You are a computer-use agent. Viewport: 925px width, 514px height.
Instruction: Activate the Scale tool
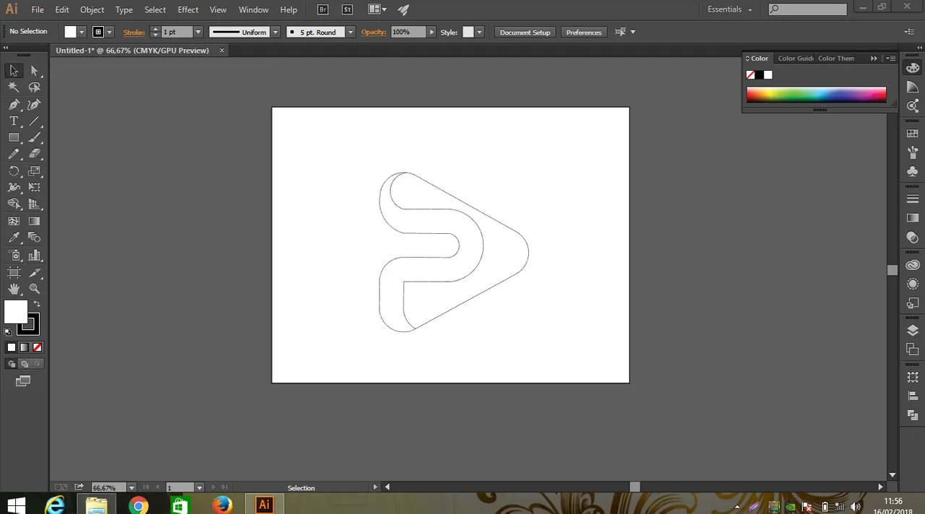click(x=34, y=171)
